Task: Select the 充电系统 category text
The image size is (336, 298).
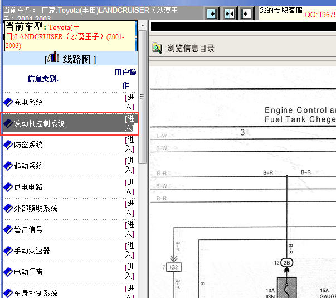Action: (28, 102)
